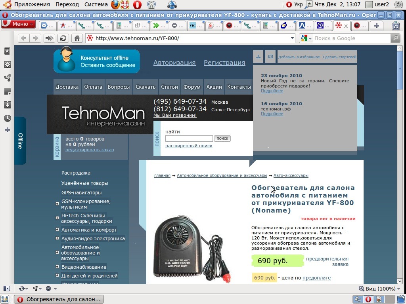Open the Форум site menu item
The width and height of the screenshot is (406, 304).
(x=192, y=87)
